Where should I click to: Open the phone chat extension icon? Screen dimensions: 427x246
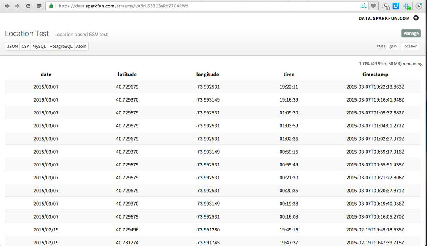pyautogui.click(x=386, y=6)
